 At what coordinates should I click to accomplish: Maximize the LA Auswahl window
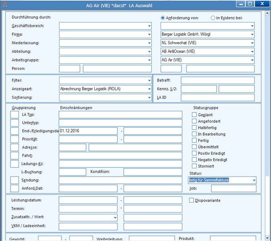[250, 4]
